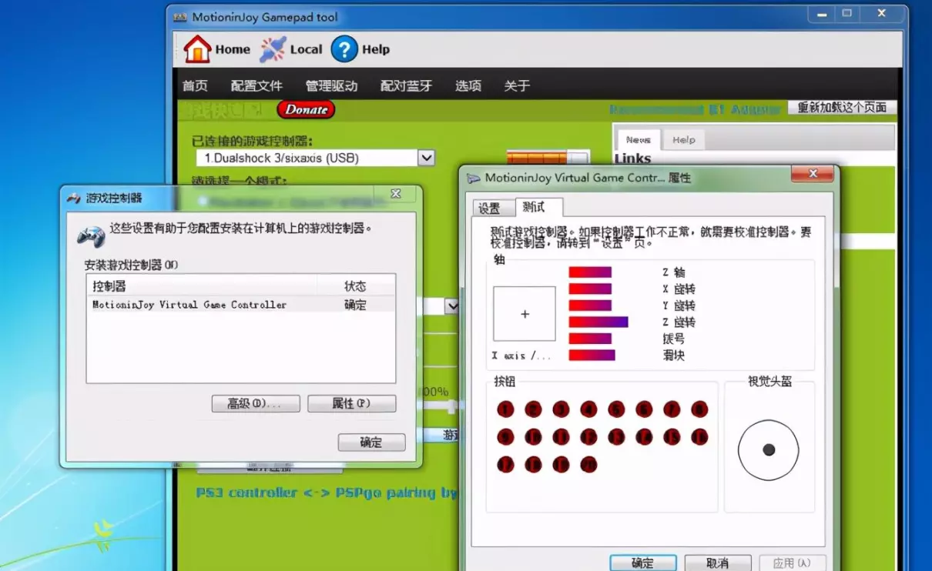Image resolution: width=932 pixels, height=571 pixels.
Task: Open the 管理驱动 menu item
Action: (331, 85)
